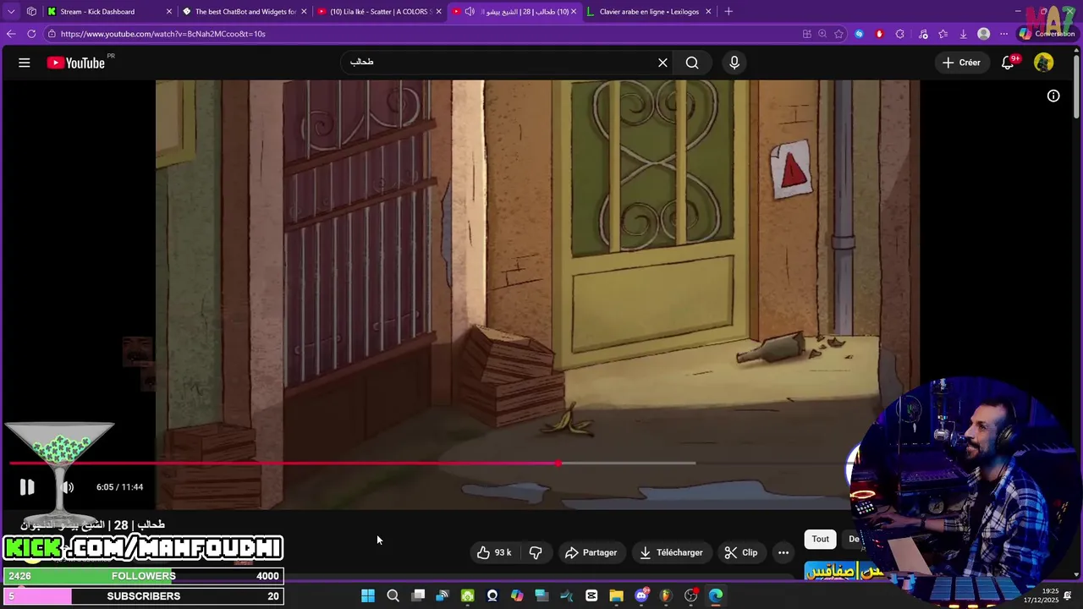Open the favorites list icon
This screenshot has width=1083, height=609.
pyautogui.click(x=943, y=34)
